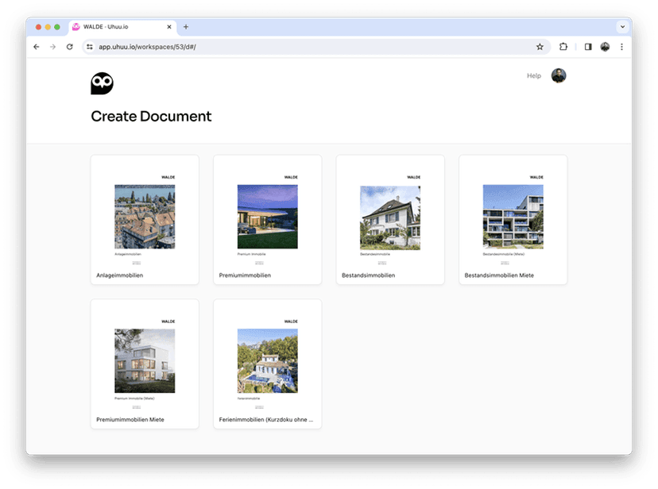658x489 pixels.
Task: Click the 'Create Document' heading
Action: (151, 117)
